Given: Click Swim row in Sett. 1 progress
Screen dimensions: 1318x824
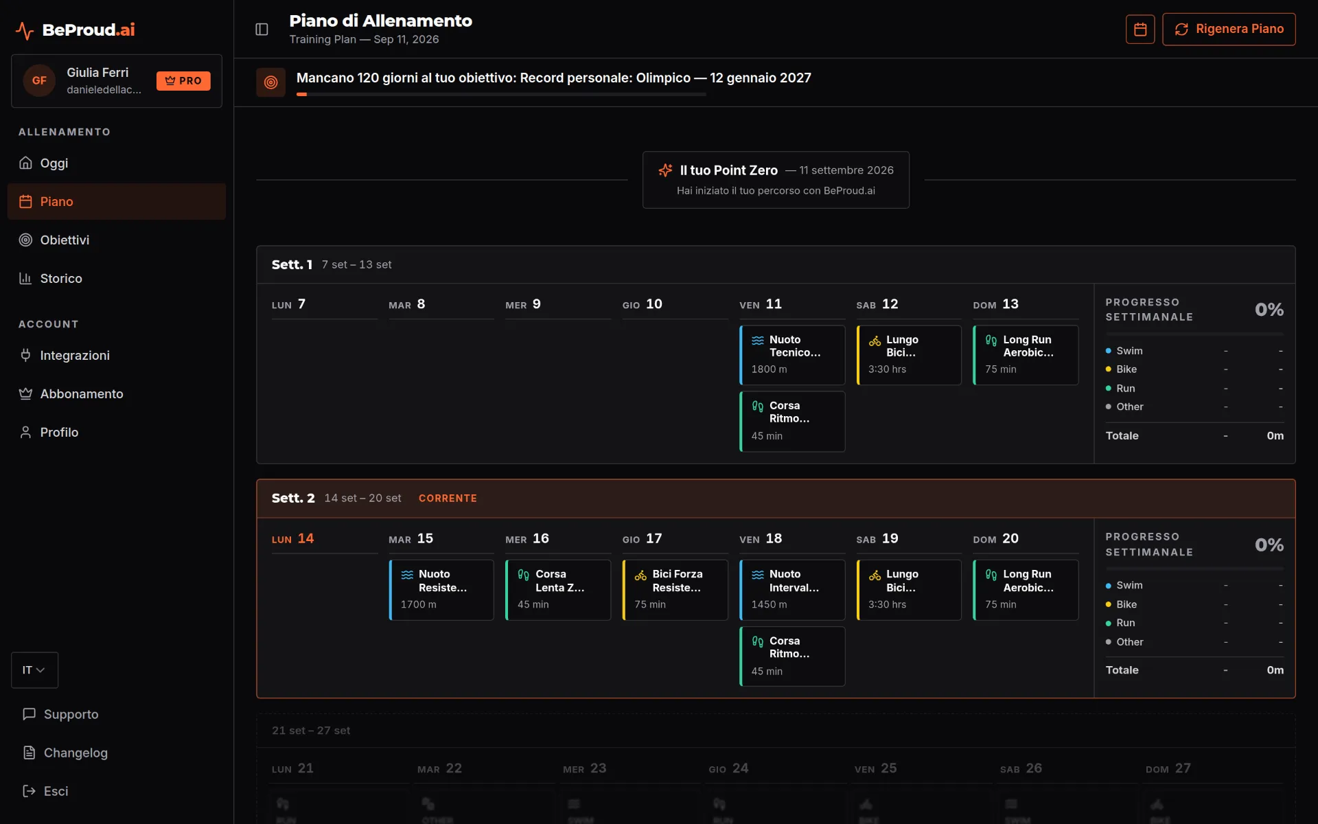Looking at the screenshot, I should (1194, 350).
